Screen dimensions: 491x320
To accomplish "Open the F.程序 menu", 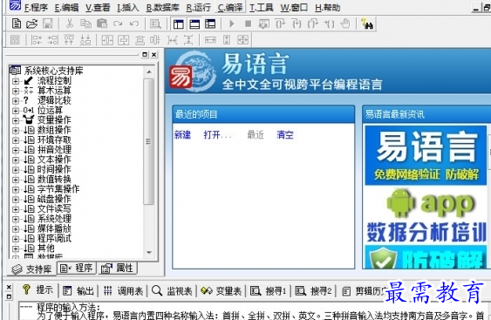I will click(x=36, y=8).
